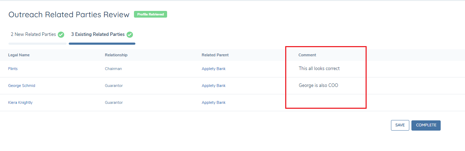Click the green checkmark beside New Related Parties
This screenshot has height=151, width=465.
pyautogui.click(x=61, y=34)
